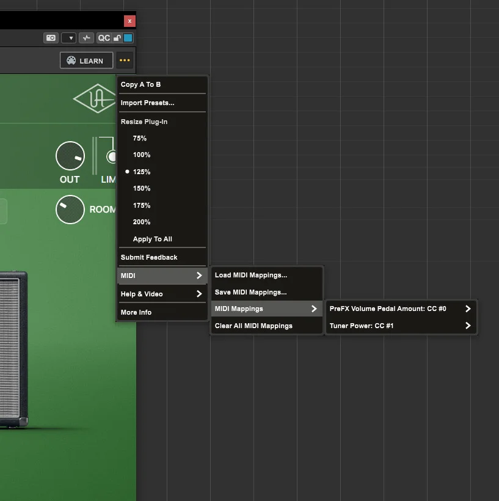The image size is (499, 501).
Task: Select the 125% resize option
Action: (x=162, y=172)
